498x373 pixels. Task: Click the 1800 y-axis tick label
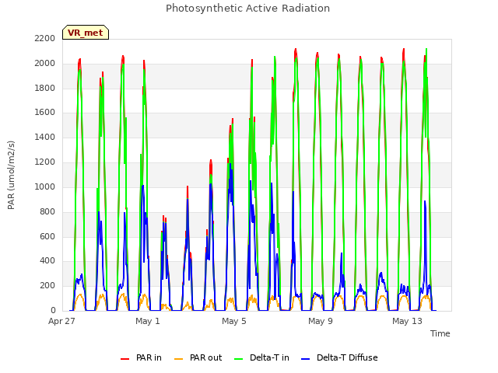click(45, 88)
